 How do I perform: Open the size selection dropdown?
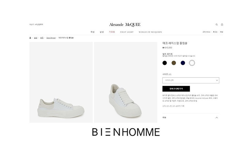(x=191, y=80)
